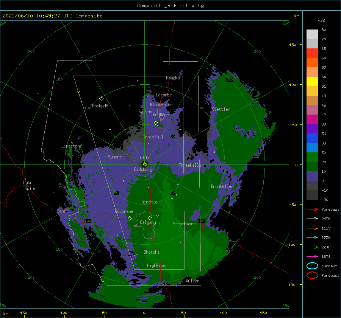Click the Blackfalds label
This screenshot has width=341, height=318.
coord(161,105)
